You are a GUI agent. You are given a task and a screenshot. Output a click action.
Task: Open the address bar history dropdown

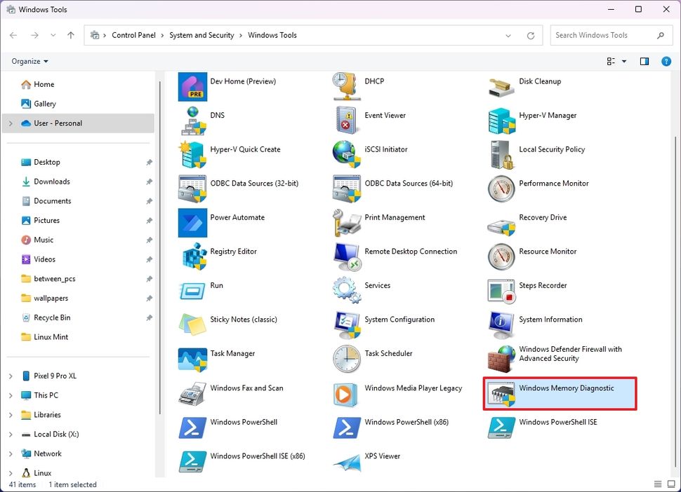pyautogui.click(x=508, y=35)
